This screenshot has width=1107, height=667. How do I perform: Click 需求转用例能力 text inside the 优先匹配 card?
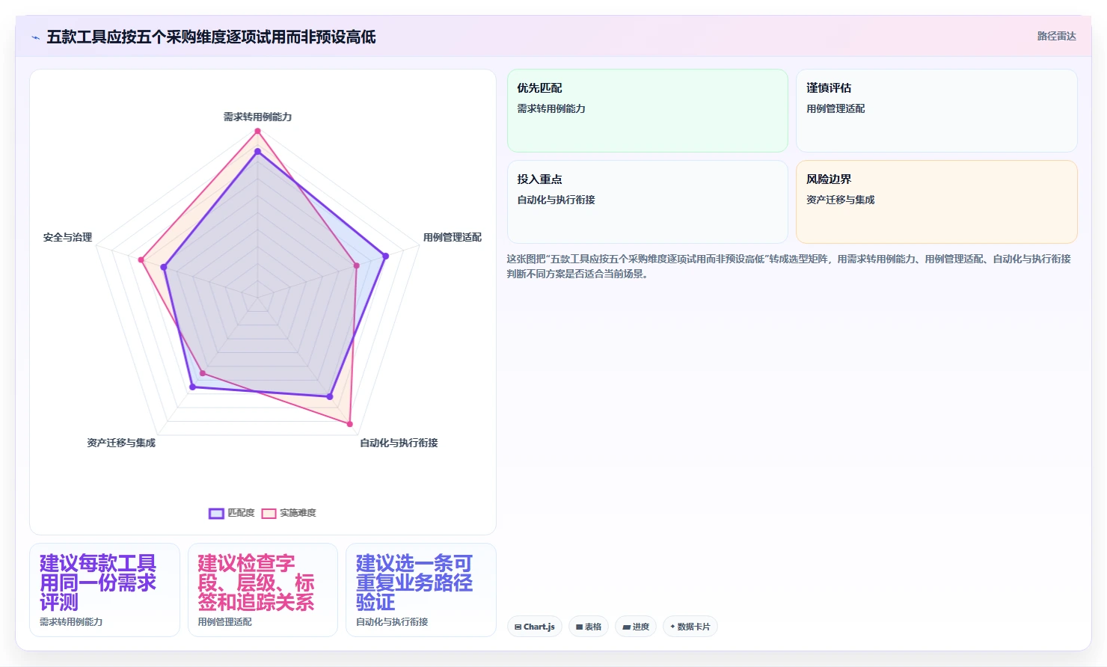[551, 108]
